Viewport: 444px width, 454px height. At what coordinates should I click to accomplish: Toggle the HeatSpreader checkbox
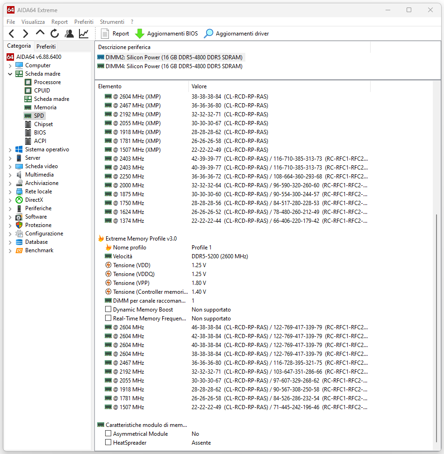108,442
